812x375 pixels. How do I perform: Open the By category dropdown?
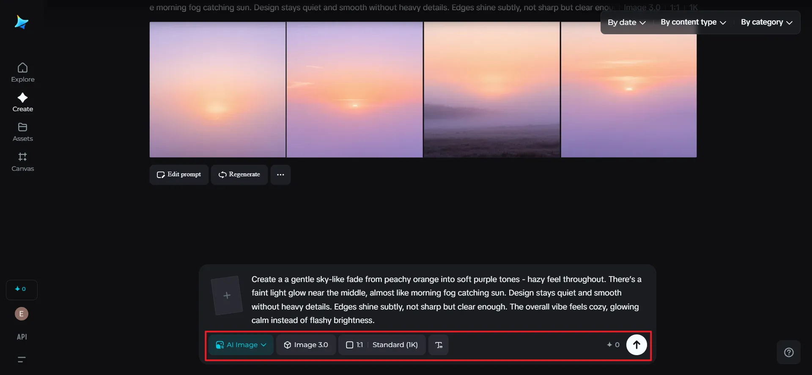point(766,22)
